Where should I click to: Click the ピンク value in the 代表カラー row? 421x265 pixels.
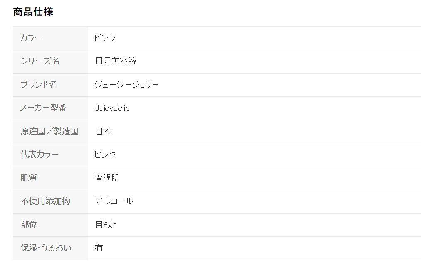click(105, 155)
